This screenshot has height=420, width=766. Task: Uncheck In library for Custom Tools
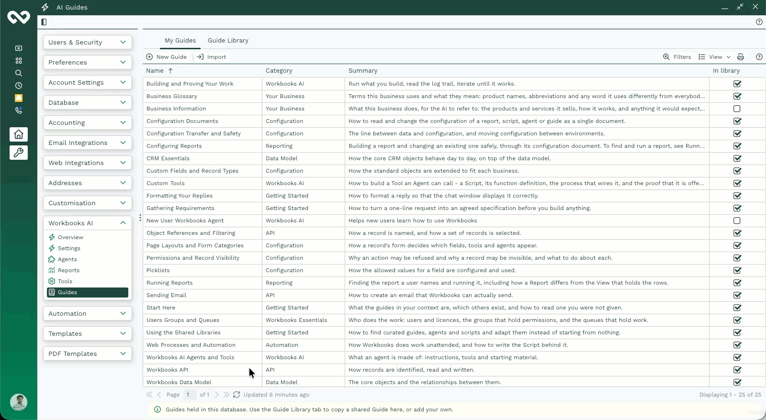737,183
